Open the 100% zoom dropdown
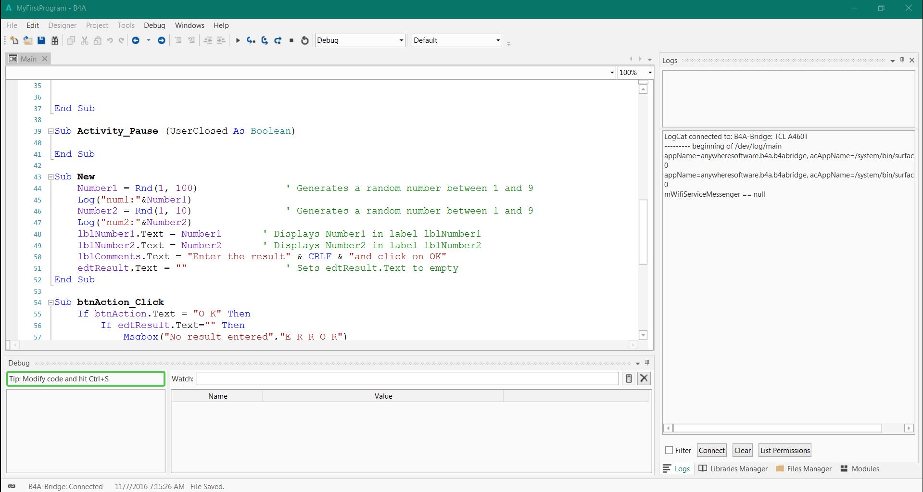 pyautogui.click(x=650, y=73)
